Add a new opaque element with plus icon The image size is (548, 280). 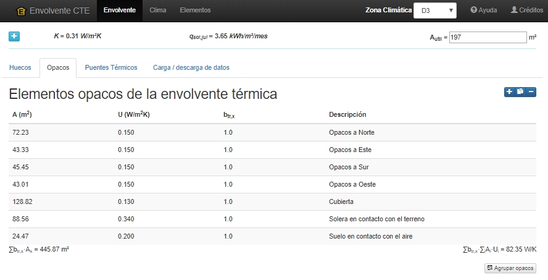[x=510, y=91]
